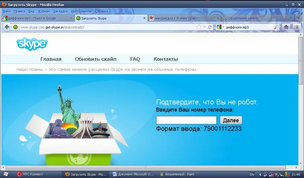The width and height of the screenshot is (304, 178).
Task: Open the Журнал menu
Action: [x=44, y=11]
